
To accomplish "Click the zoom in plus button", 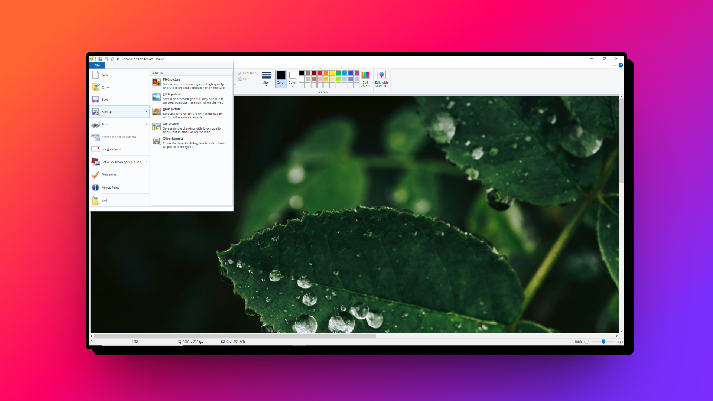I will (620, 342).
